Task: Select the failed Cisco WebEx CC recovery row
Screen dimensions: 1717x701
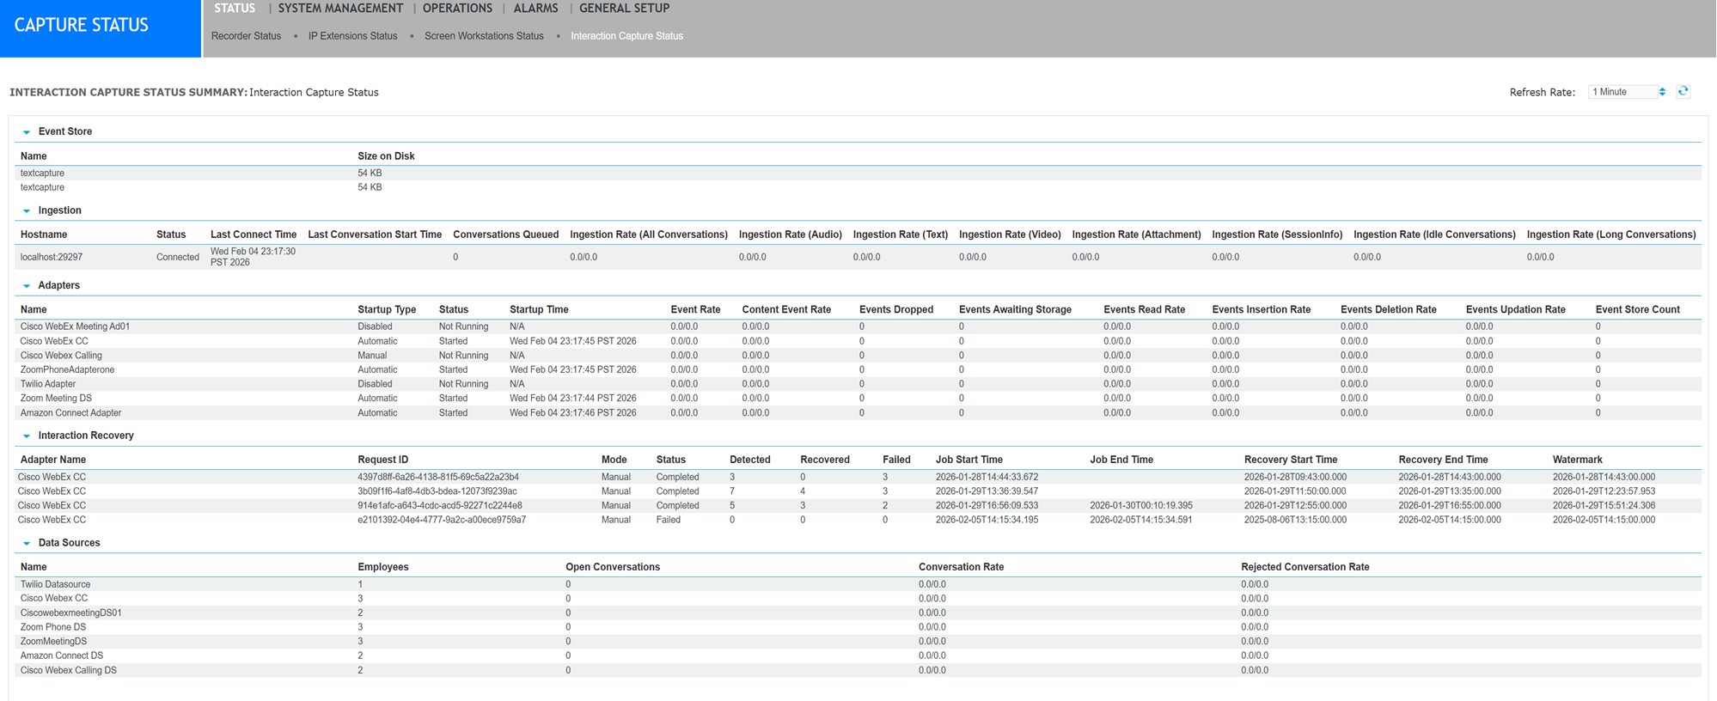Action: coord(52,520)
